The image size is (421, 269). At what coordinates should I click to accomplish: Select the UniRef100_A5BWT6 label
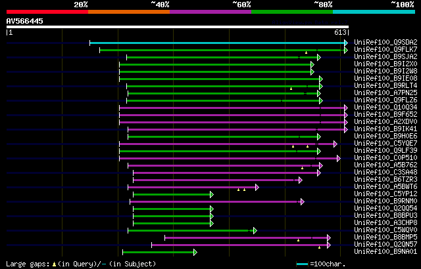click(386, 187)
